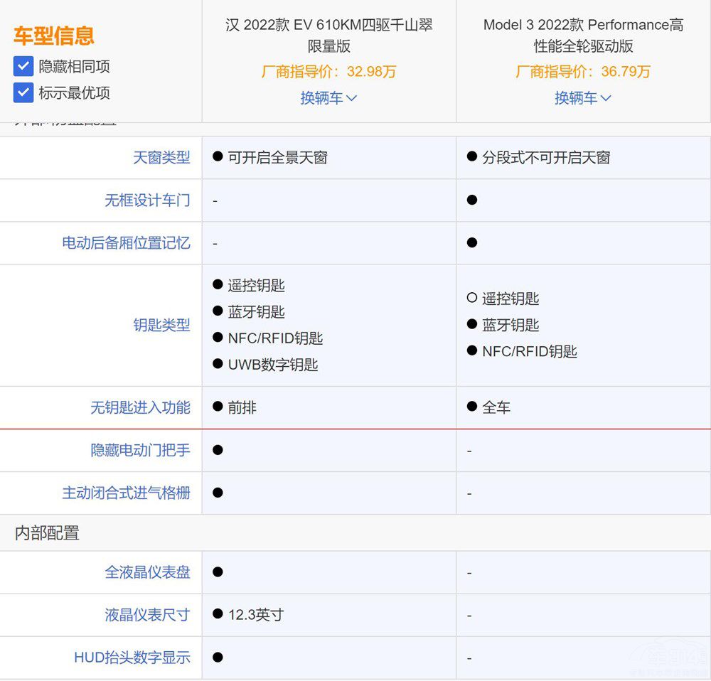Image resolution: width=711 pixels, height=681 pixels.
Task: Click the 主动闭合式进气格栅 parameter link
Action: click(126, 493)
